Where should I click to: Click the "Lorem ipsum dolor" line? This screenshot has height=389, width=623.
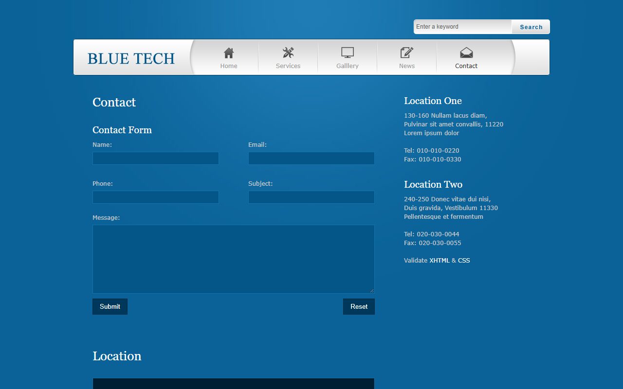(x=432, y=133)
